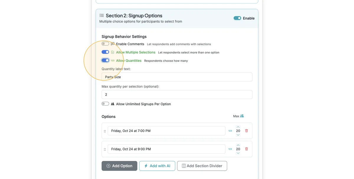Click the 123 quantity icon on 7:00 PM row

point(230,131)
